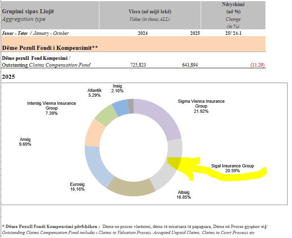Click the Albsig 16.85% data label
Screen dimensions: 292x238
click(184, 195)
